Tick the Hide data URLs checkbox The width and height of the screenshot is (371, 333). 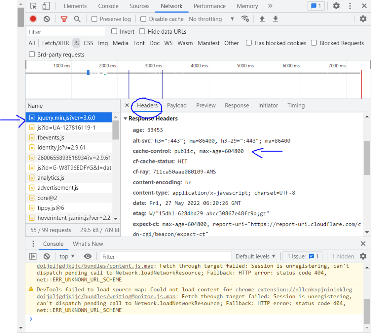(142, 31)
